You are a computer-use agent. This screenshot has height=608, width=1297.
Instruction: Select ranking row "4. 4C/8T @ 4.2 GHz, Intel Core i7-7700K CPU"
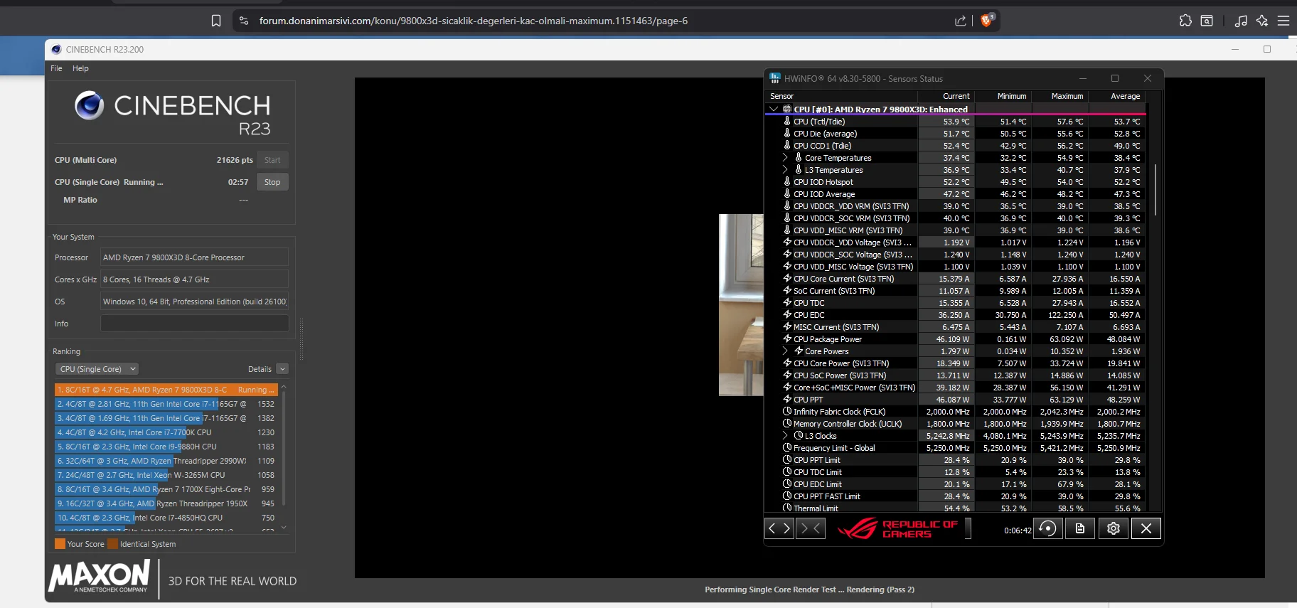point(166,432)
